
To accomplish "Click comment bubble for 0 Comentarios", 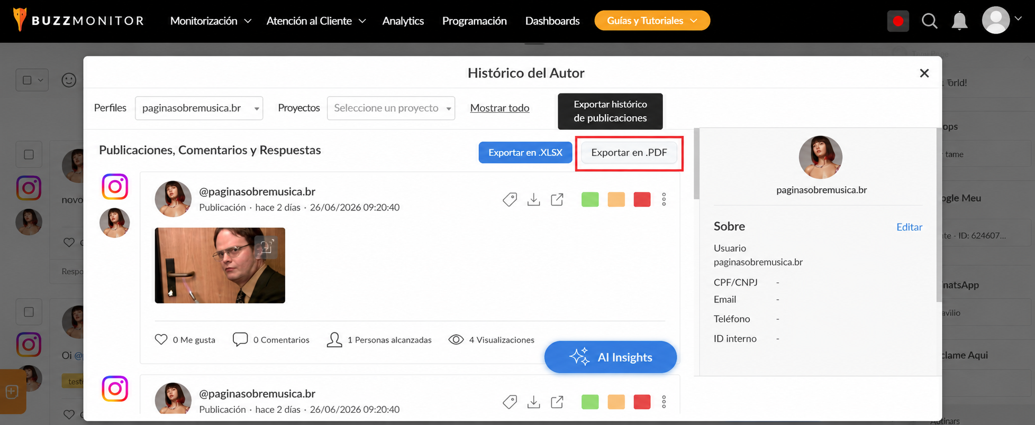I will 240,339.
